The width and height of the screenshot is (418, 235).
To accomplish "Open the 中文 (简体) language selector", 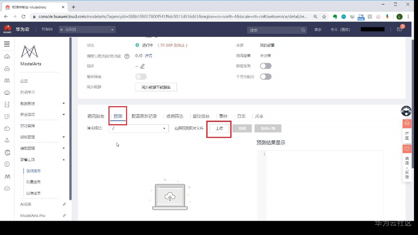I will pos(341,30).
